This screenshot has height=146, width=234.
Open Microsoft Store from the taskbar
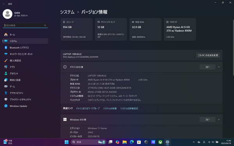(x=139, y=142)
